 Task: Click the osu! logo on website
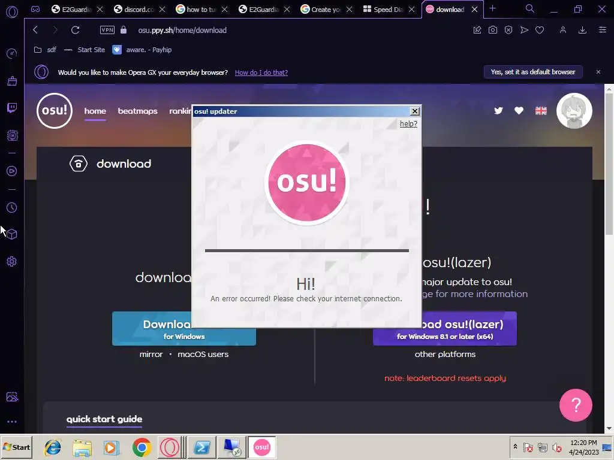55,111
